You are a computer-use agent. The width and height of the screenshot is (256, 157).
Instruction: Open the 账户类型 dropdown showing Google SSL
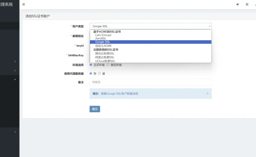tap(150, 26)
